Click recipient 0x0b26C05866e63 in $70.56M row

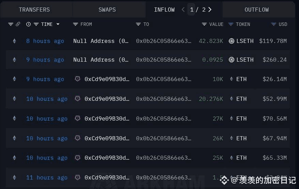click(164, 119)
